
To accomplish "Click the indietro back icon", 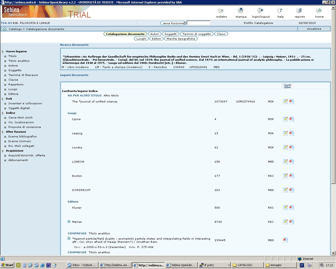I will pyautogui.click(x=221, y=11).
